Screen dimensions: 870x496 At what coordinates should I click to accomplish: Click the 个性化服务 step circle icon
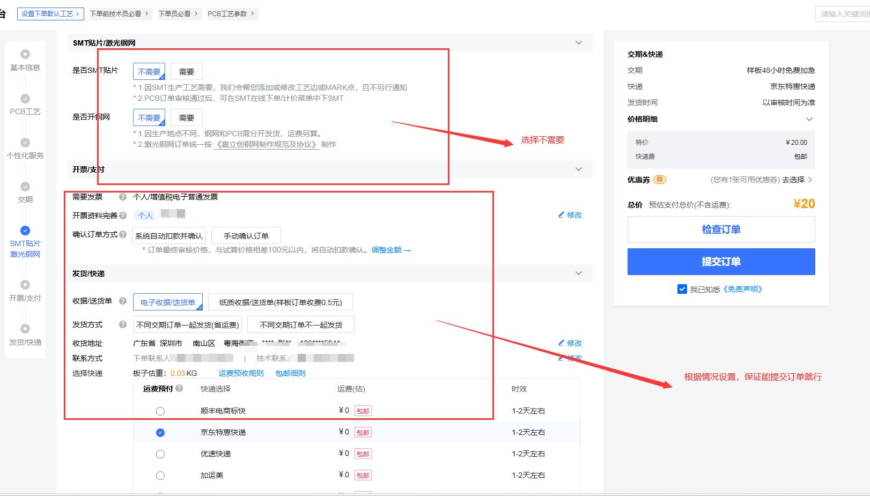25,143
